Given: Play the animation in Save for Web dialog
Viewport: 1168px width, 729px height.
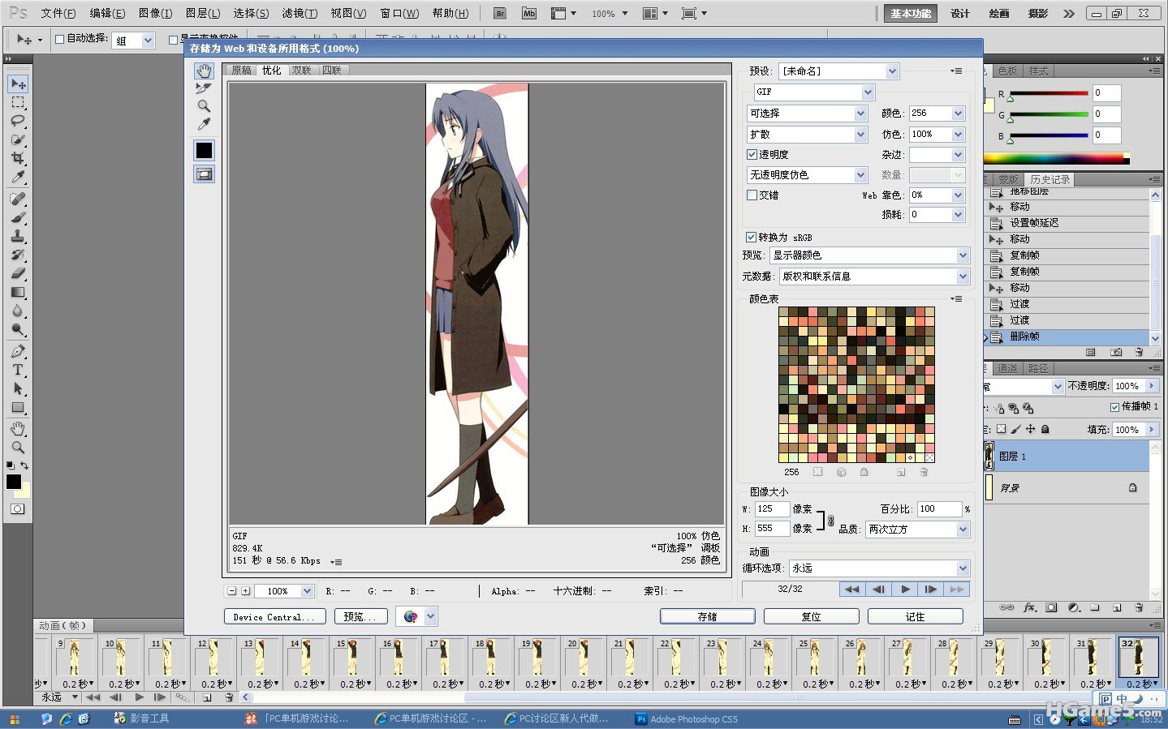Looking at the screenshot, I should (x=905, y=590).
